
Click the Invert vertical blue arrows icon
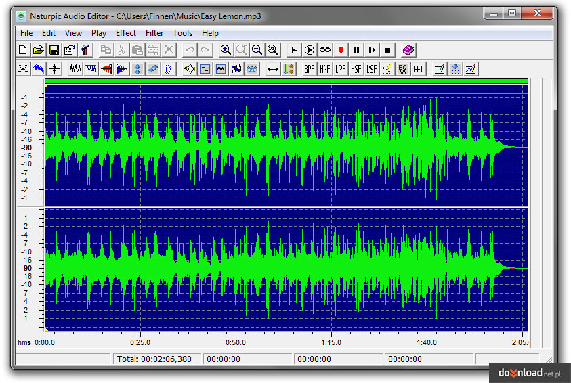coord(138,69)
